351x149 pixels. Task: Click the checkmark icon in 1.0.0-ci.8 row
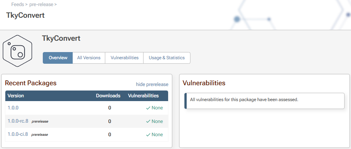pyautogui.click(x=148, y=135)
